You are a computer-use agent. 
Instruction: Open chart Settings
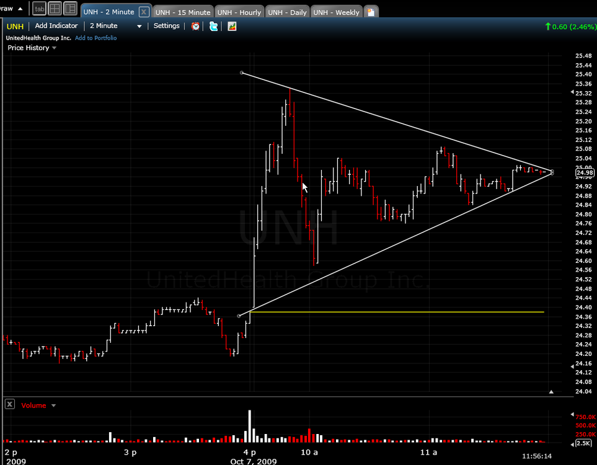coord(166,26)
